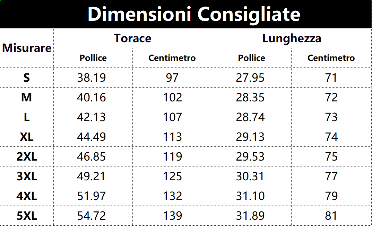
Task: Click the 38.19 chest inches cell
Action: pyautogui.click(x=91, y=78)
